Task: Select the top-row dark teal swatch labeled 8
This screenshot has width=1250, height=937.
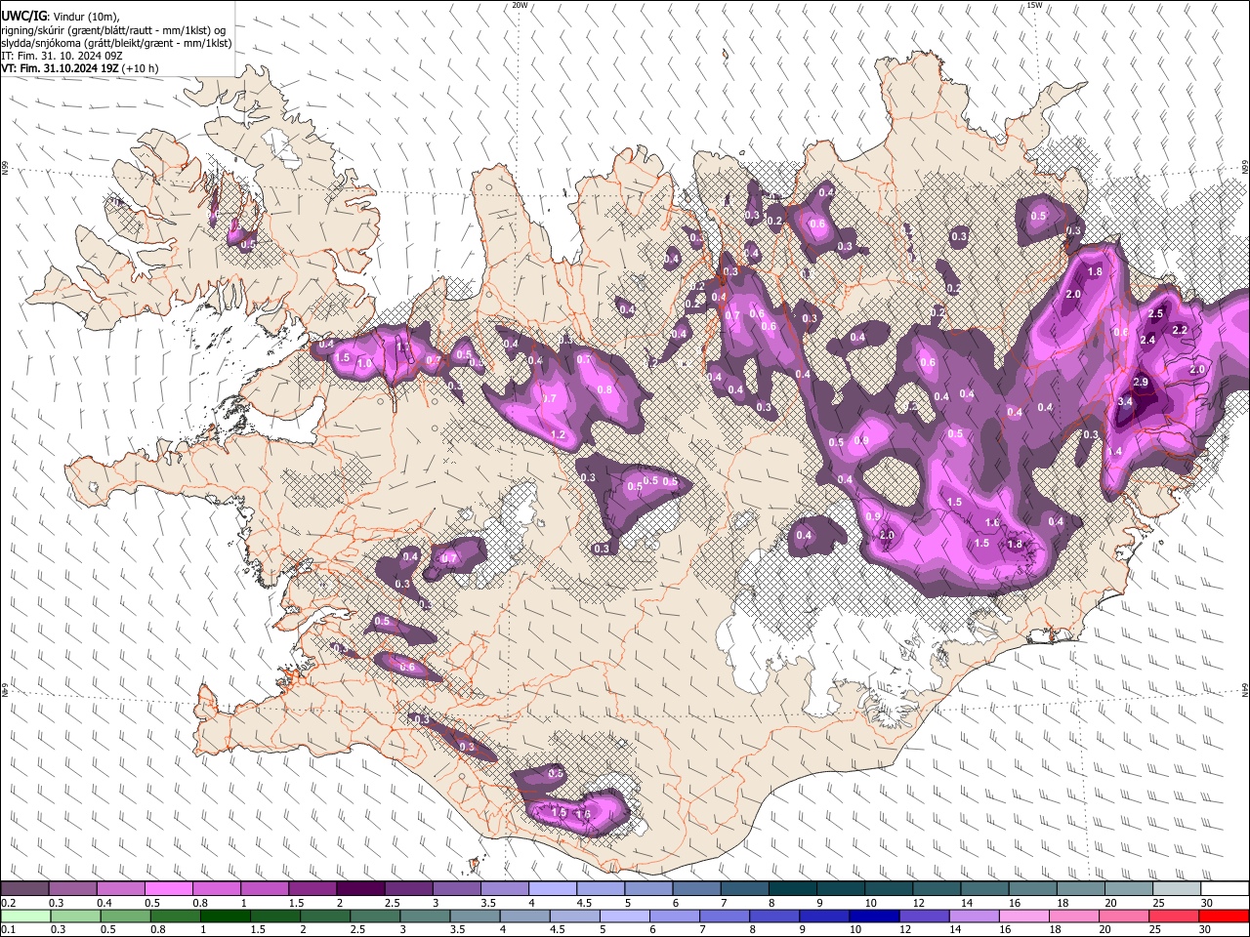Action: pyautogui.click(x=793, y=888)
